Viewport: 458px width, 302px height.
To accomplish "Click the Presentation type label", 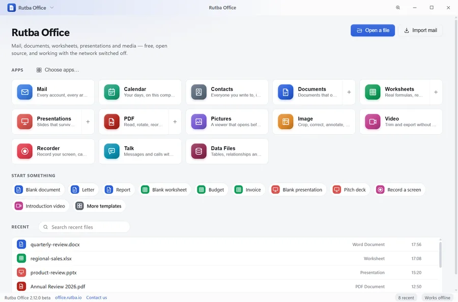I will click(x=372, y=273).
